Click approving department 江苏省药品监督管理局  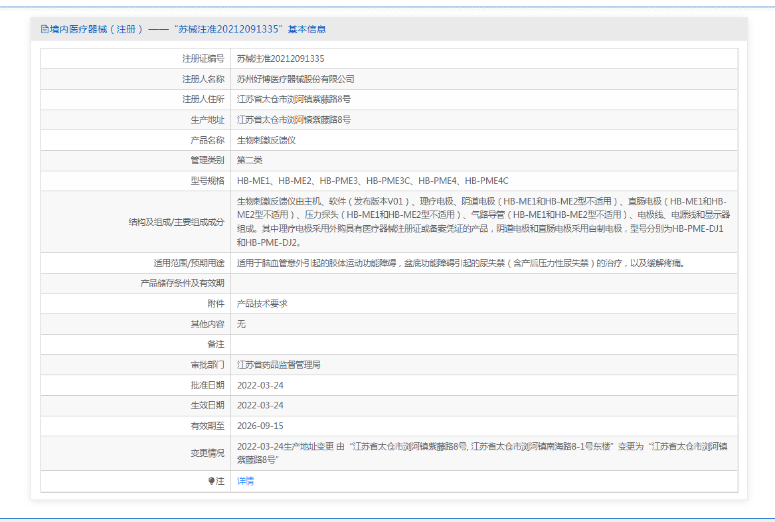point(279,365)
